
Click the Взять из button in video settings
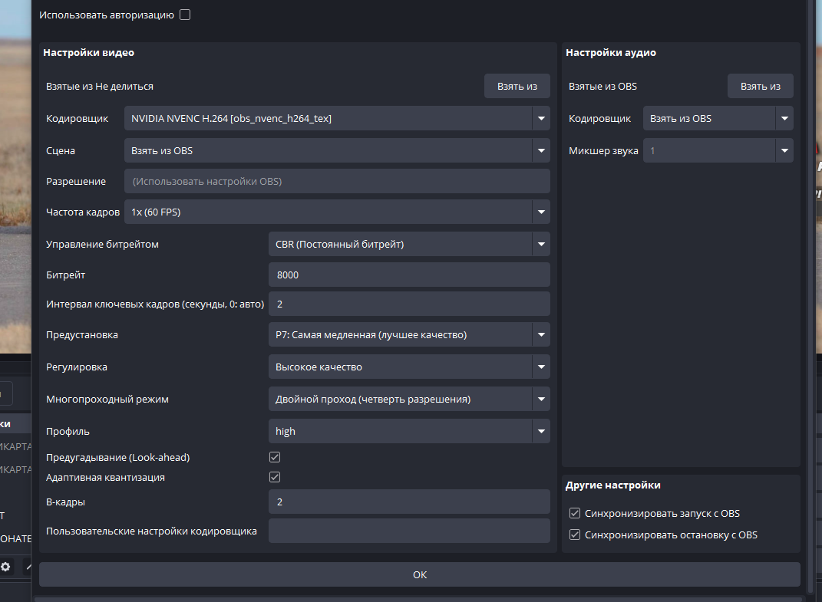pyautogui.click(x=517, y=86)
